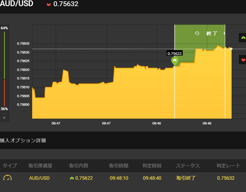The width and height of the screenshot is (246, 192).
Task: Click the 0.75622 price label on chart
Action: coord(174,53)
